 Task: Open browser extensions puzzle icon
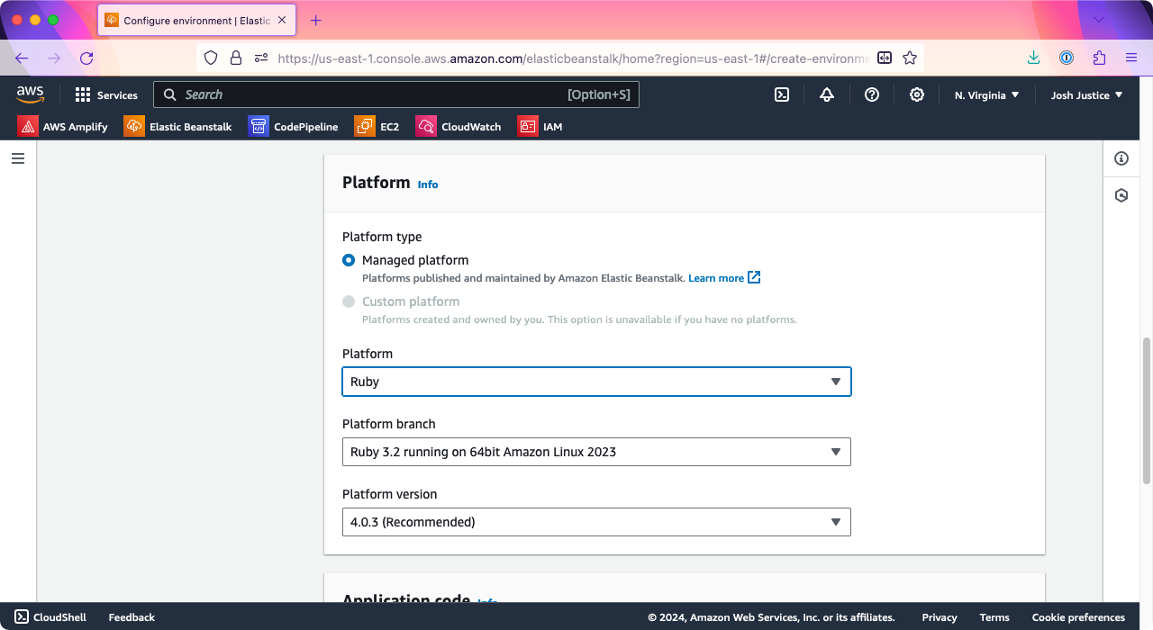tap(1099, 58)
